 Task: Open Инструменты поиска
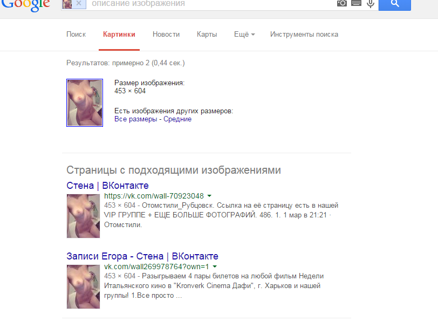(x=304, y=35)
